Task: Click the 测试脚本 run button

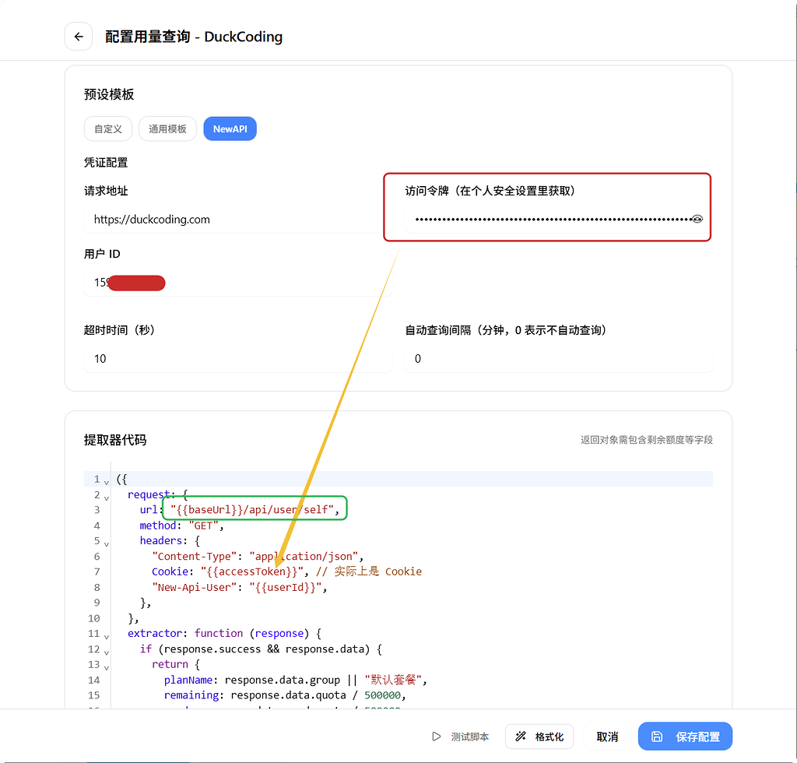Action: click(461, 736)
